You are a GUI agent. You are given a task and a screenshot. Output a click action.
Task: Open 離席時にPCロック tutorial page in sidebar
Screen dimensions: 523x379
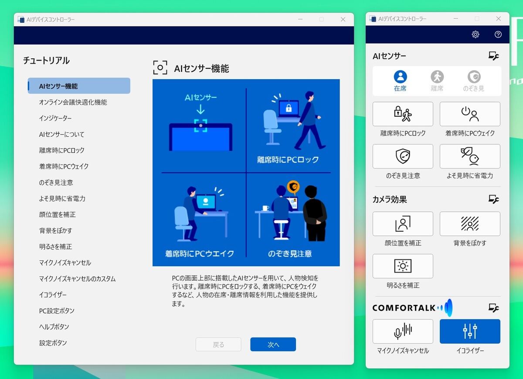point(61,150)
